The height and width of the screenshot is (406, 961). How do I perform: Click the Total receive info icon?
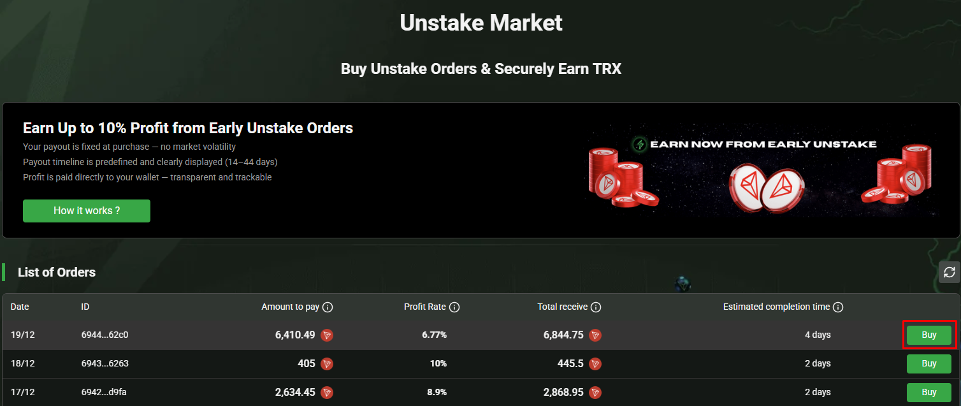click(596, 307)
